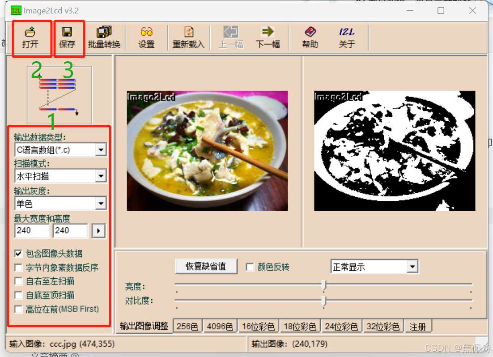This screenshot has height=357, width=493.
Task: Go to next image 下一幅
Action: tap(268, 38)
